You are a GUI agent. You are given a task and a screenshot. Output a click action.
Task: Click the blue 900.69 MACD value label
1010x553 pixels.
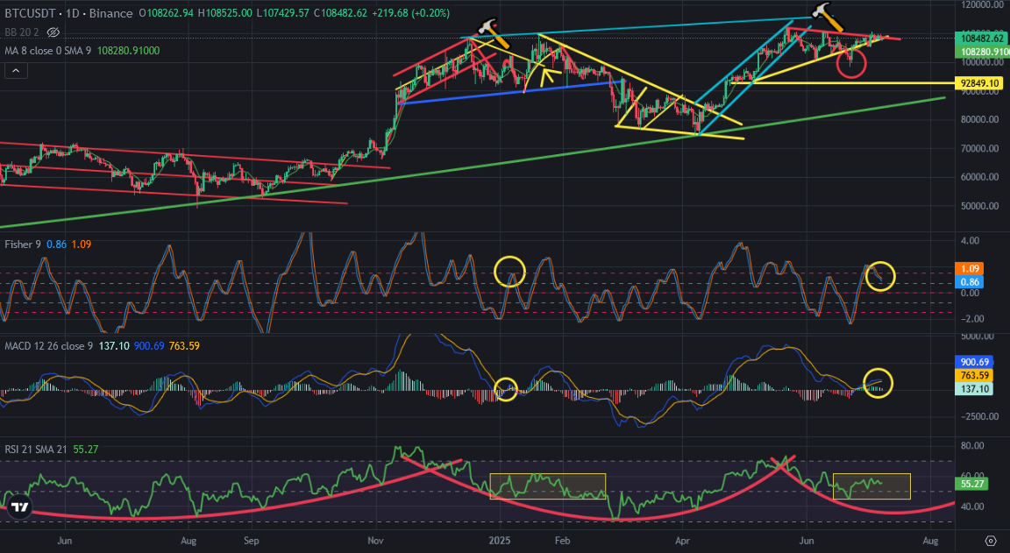click(x=973, y=363)
